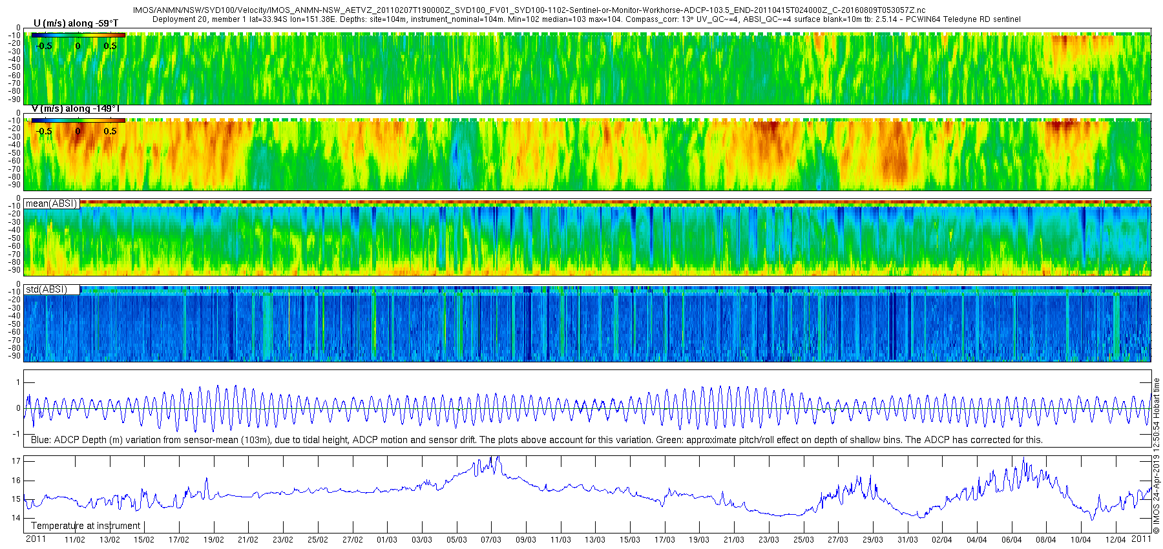Click the 25/02 date tick label

coord(317,540)
